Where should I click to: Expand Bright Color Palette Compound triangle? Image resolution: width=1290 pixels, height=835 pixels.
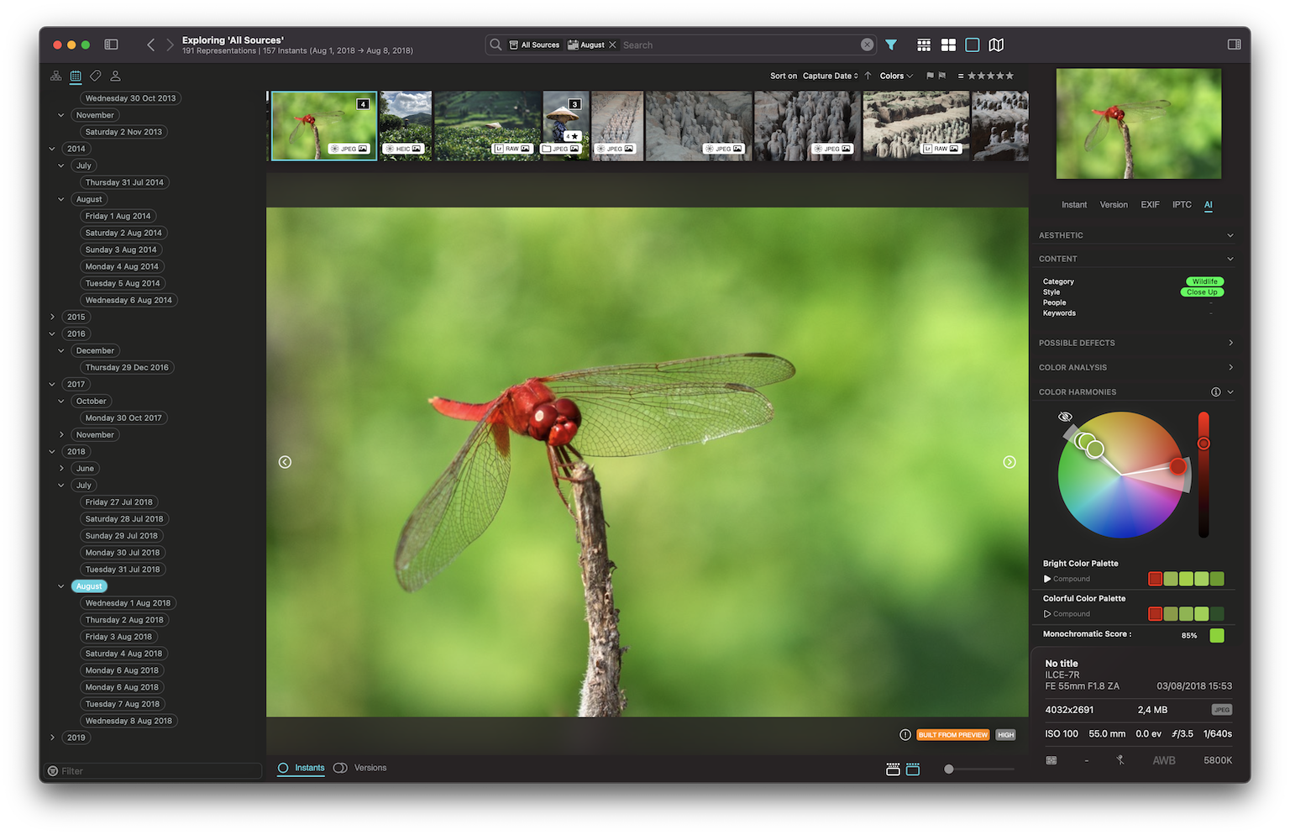(1047, 579)
